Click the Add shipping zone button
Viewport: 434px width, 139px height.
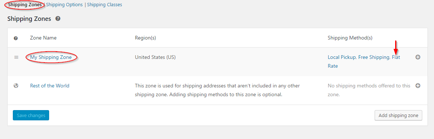tap(398, 115)
